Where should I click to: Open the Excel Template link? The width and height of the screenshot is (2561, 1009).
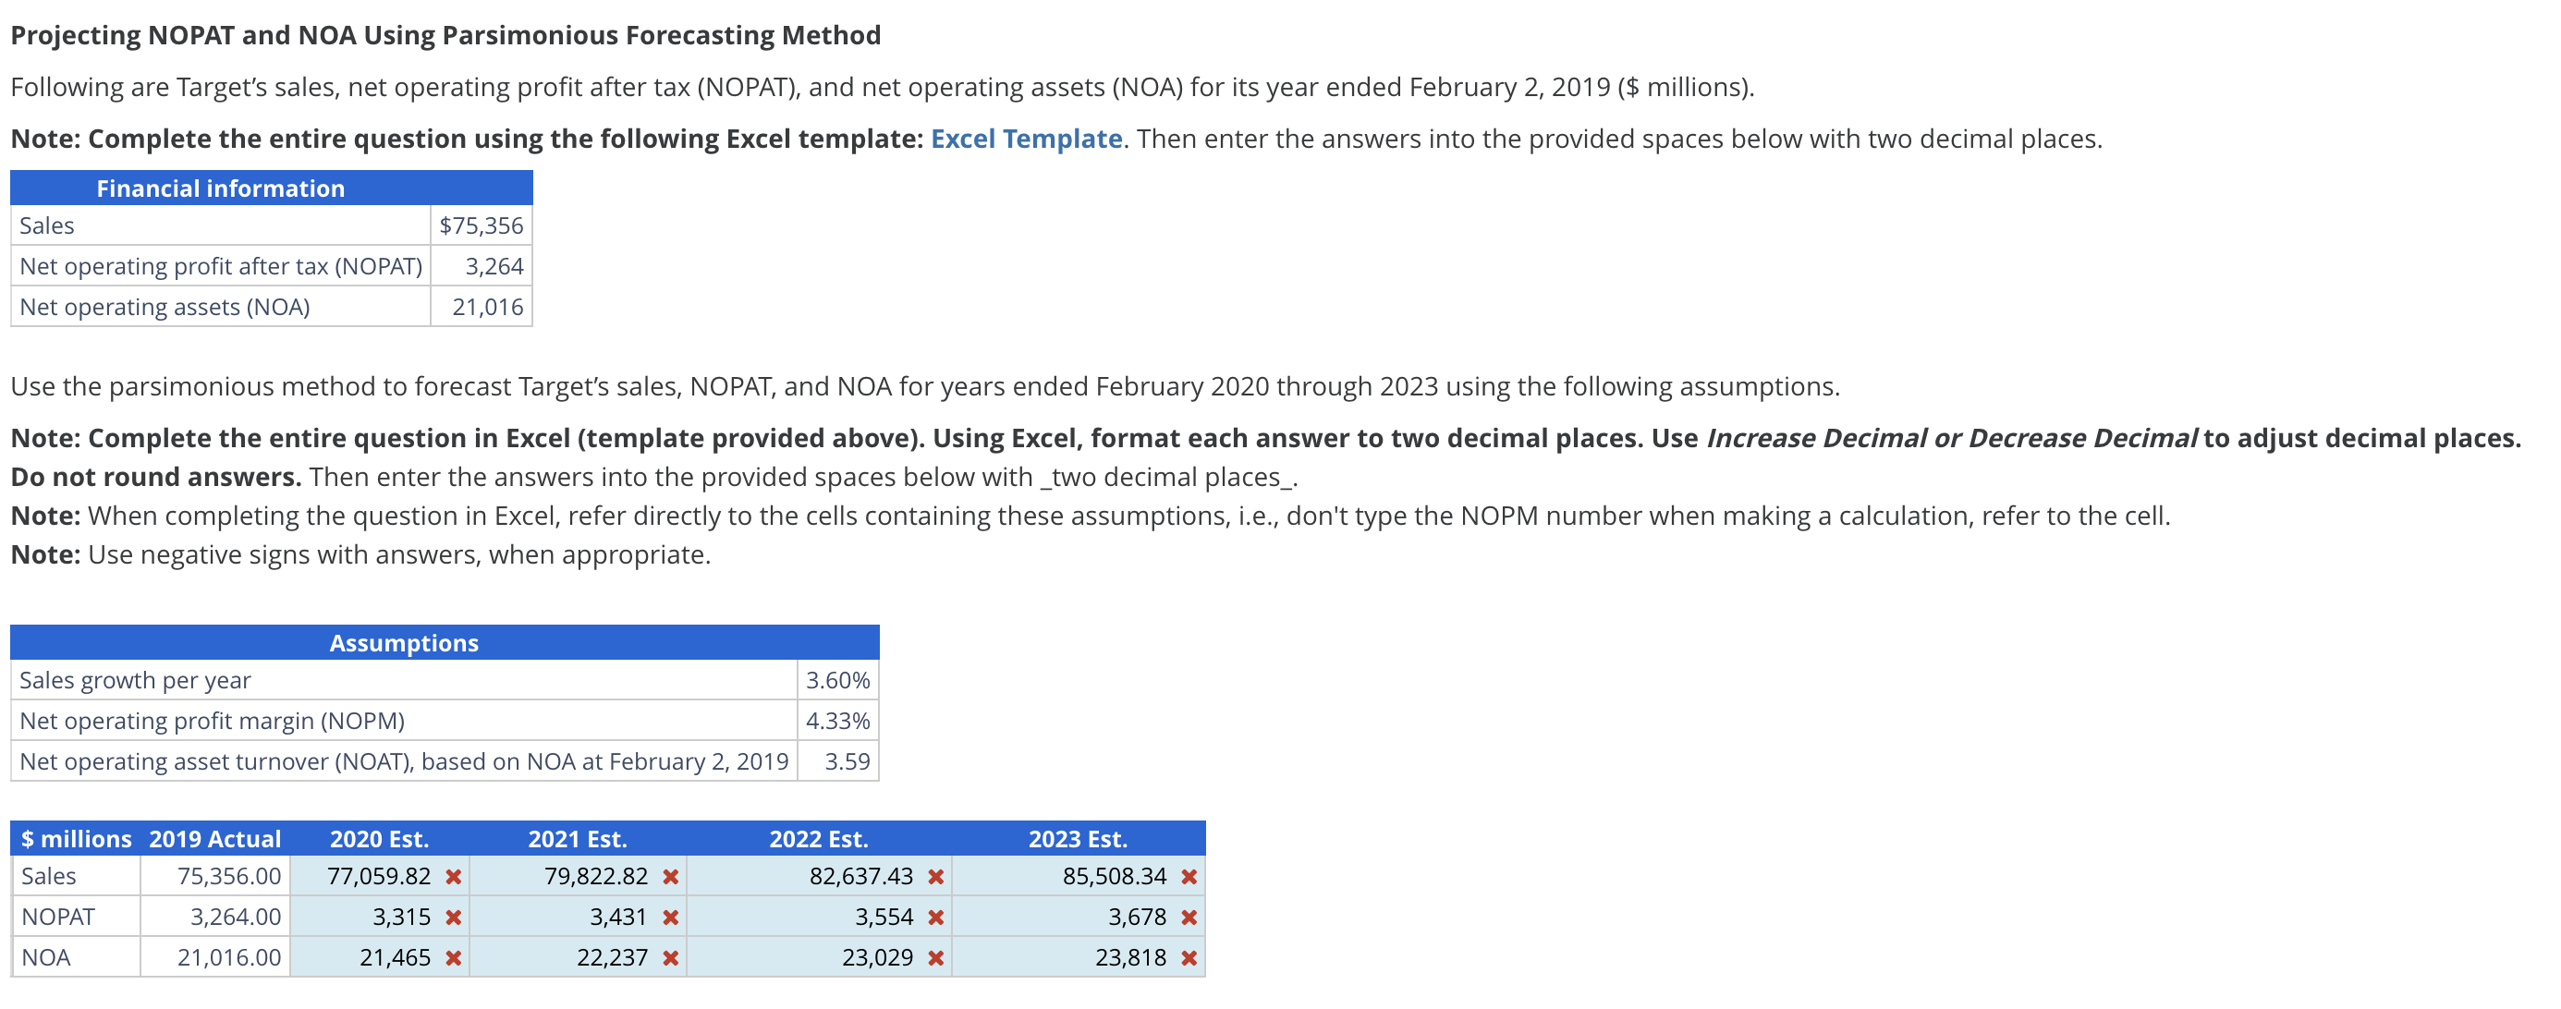(1026, 139)
